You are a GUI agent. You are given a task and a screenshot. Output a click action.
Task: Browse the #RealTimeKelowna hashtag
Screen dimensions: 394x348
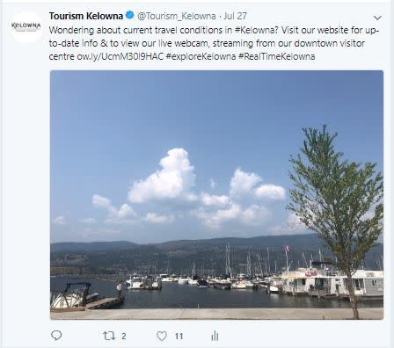277,56
